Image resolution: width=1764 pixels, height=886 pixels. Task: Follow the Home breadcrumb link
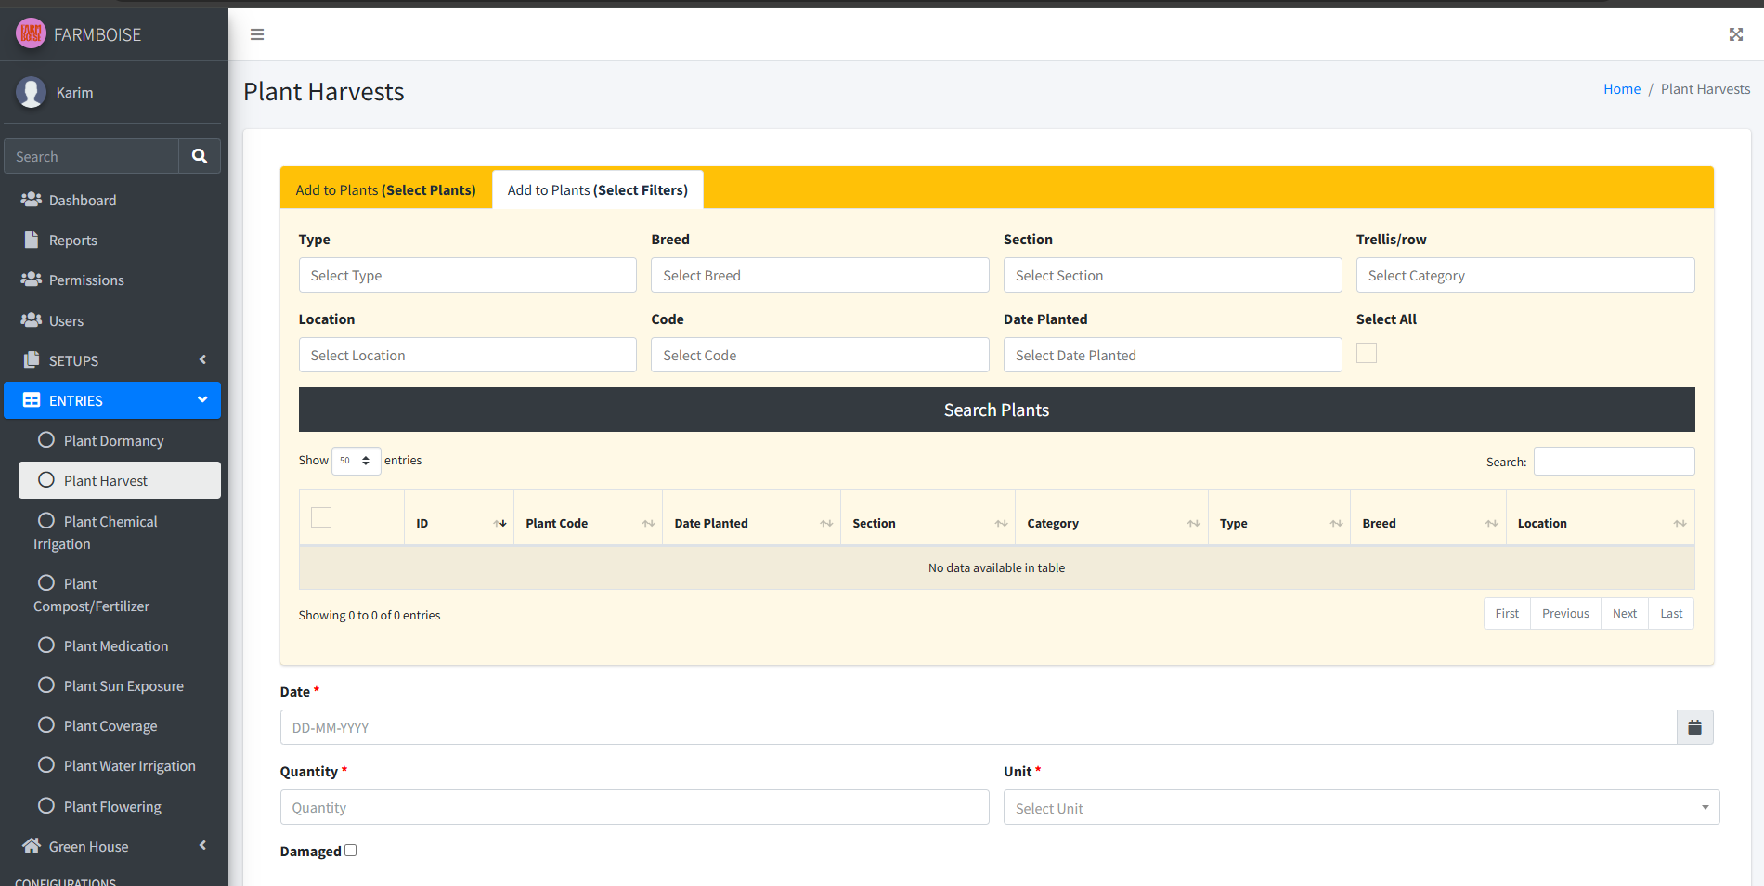(1621, 89)
